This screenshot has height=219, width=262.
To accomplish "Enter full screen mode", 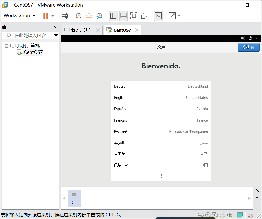I will click(x=134, y=16).
